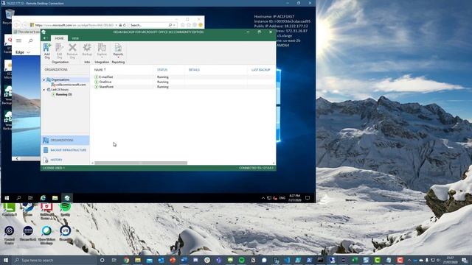Click the local taskbar clock
The width and height of the screenshot is (472, 265).
point(450,260)
